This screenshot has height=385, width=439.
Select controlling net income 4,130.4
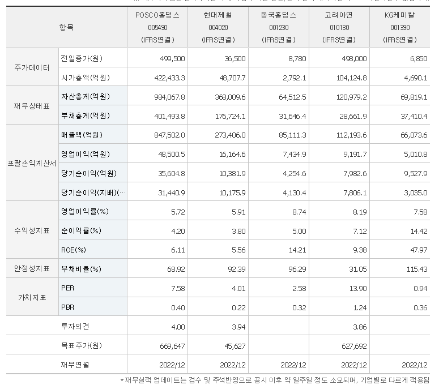pyautogui.click(x=294, y=192)
